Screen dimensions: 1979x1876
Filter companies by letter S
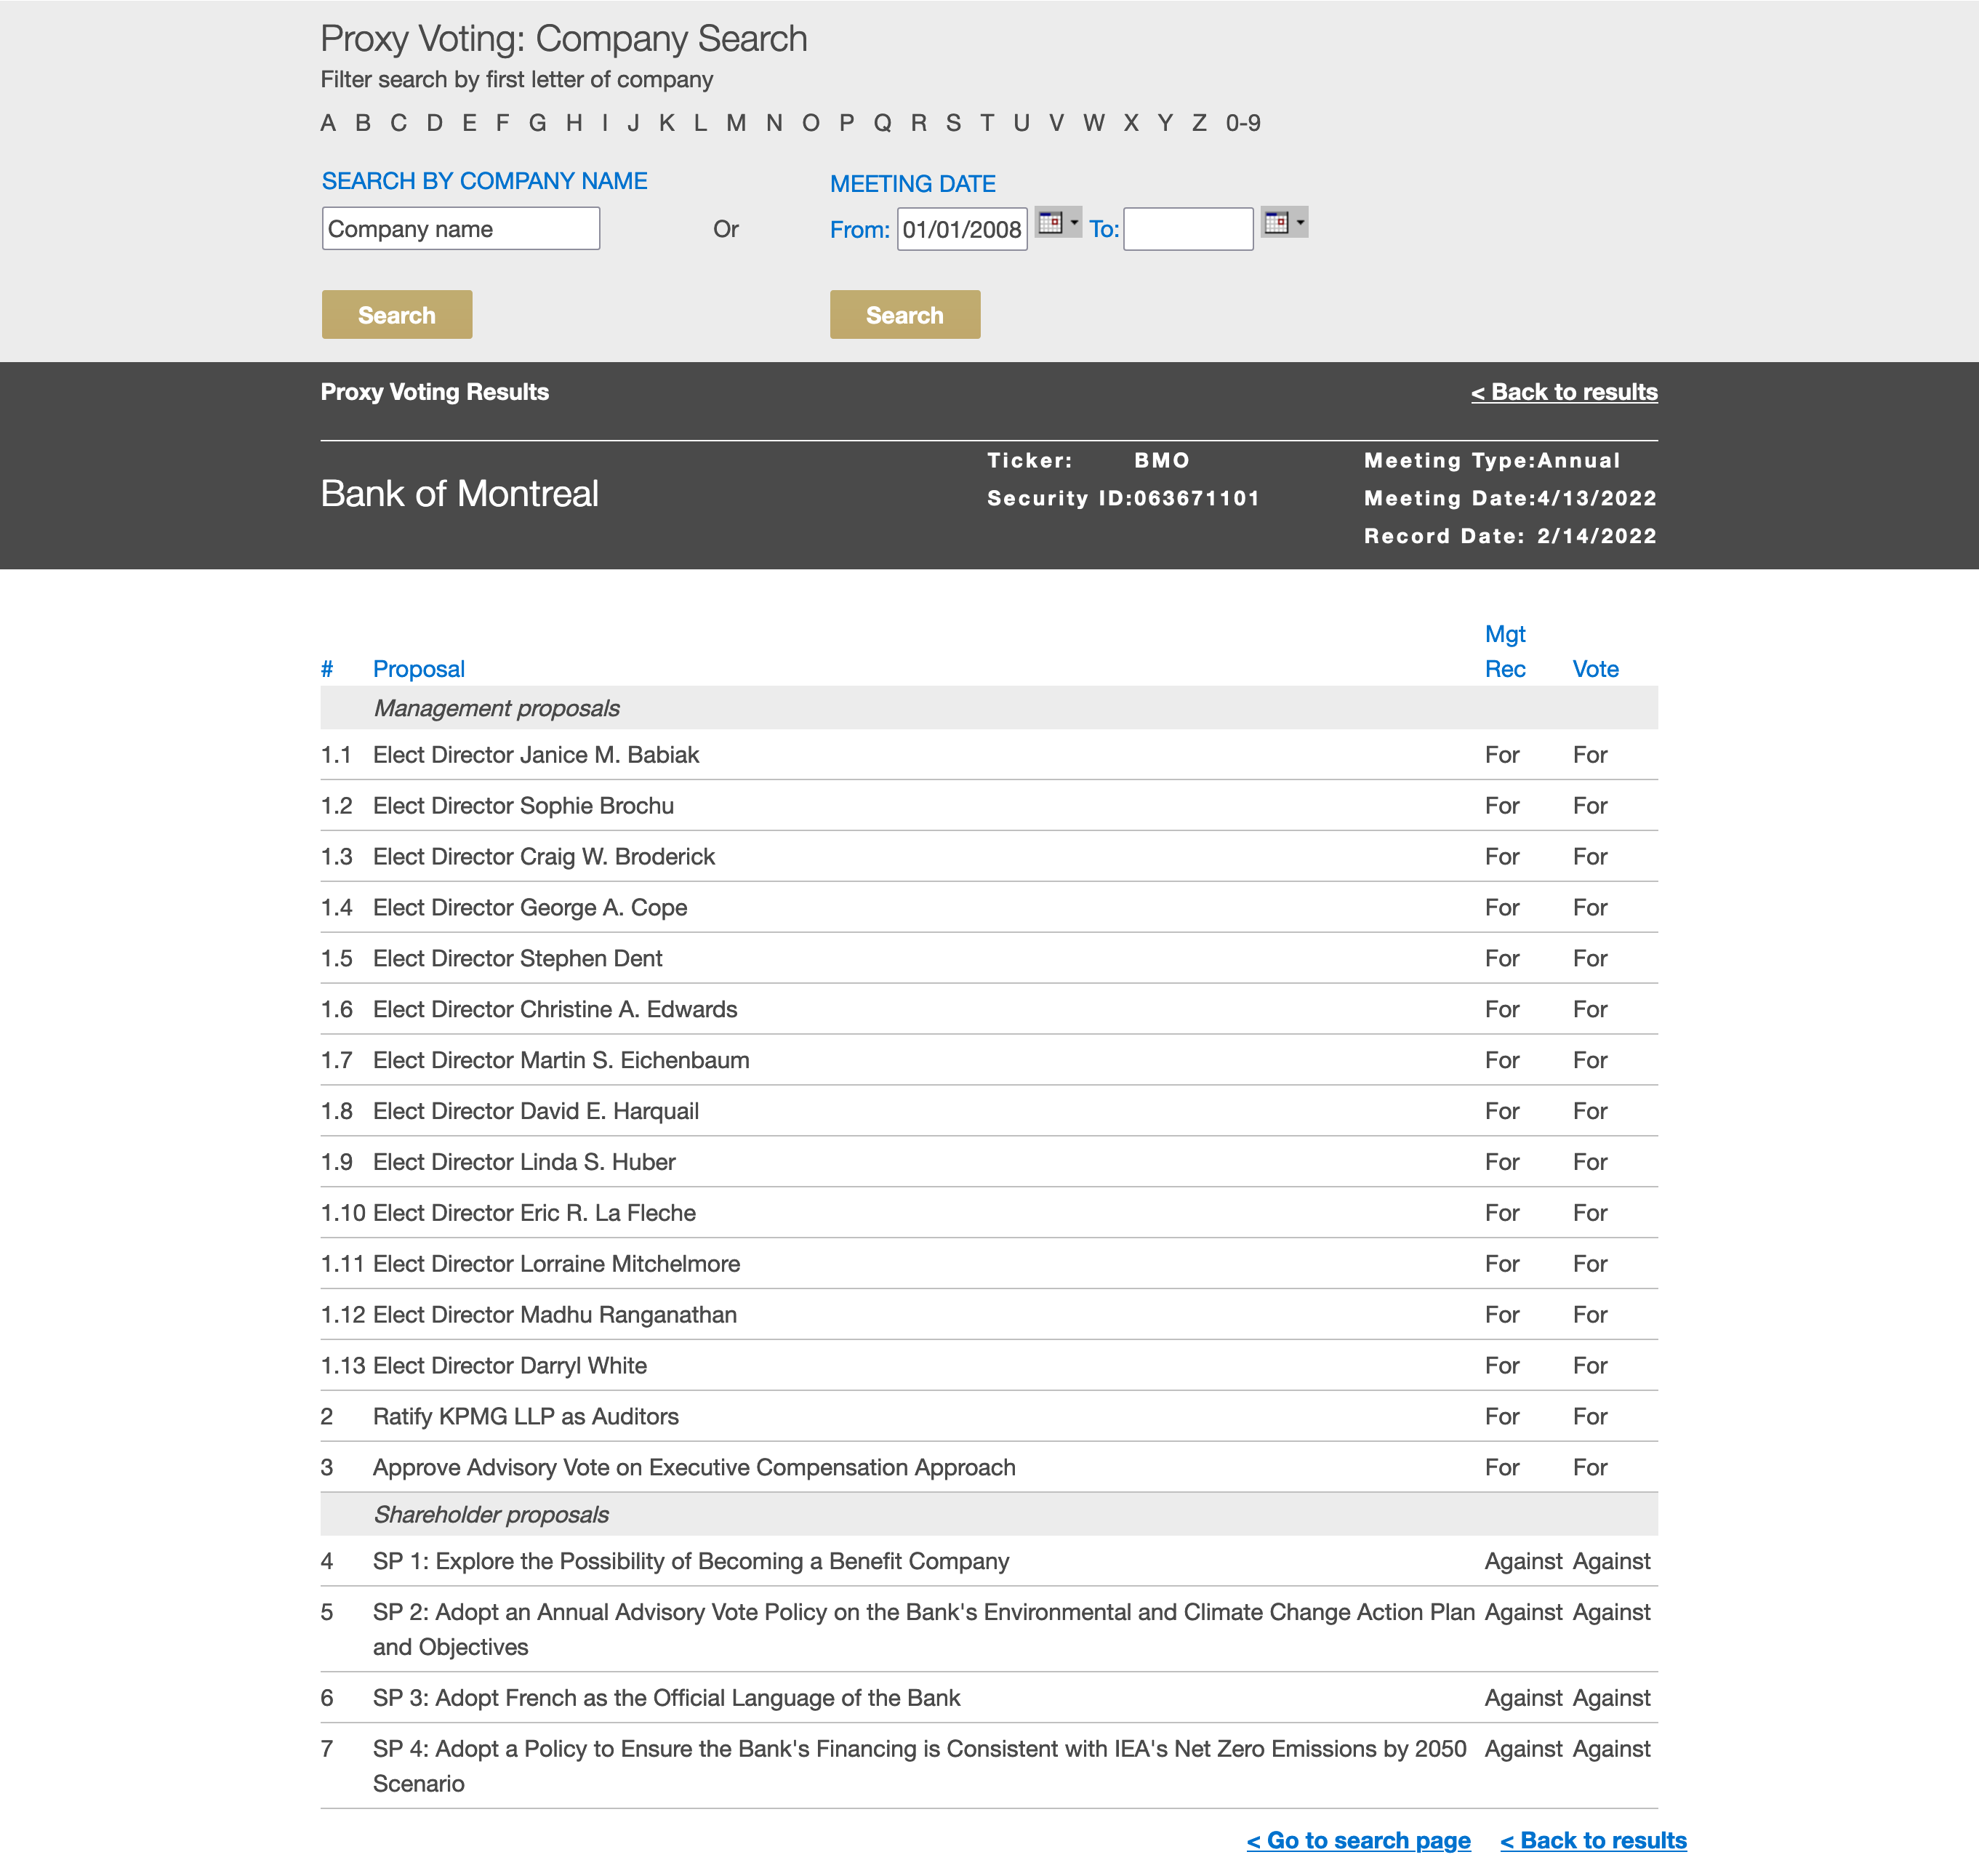pyautogui.click(x=953, y=123)
